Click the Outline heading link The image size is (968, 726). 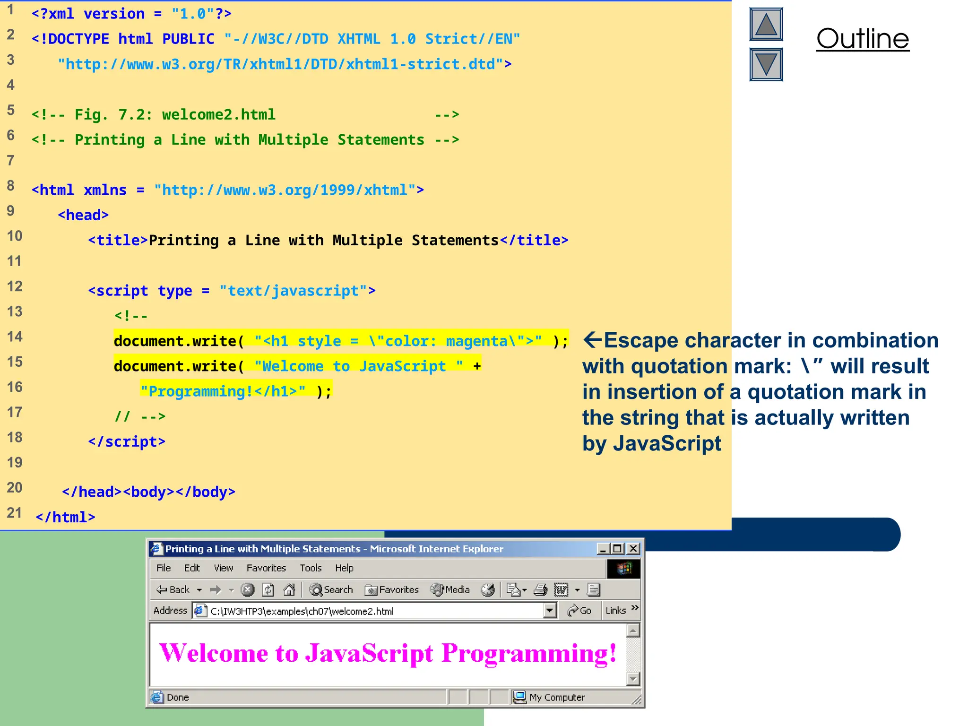862,39
